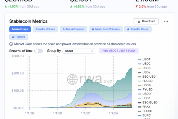Download the Stablecoin Metrics chart data
Screen dimensions: 178x119
pyautogui.click(x=146, y=21)
